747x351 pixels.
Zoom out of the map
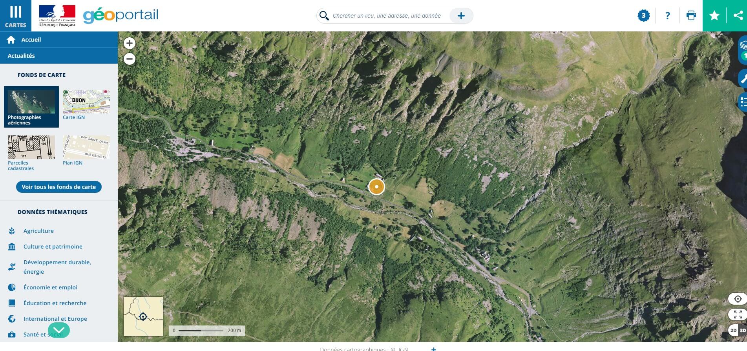pos(130,59)
